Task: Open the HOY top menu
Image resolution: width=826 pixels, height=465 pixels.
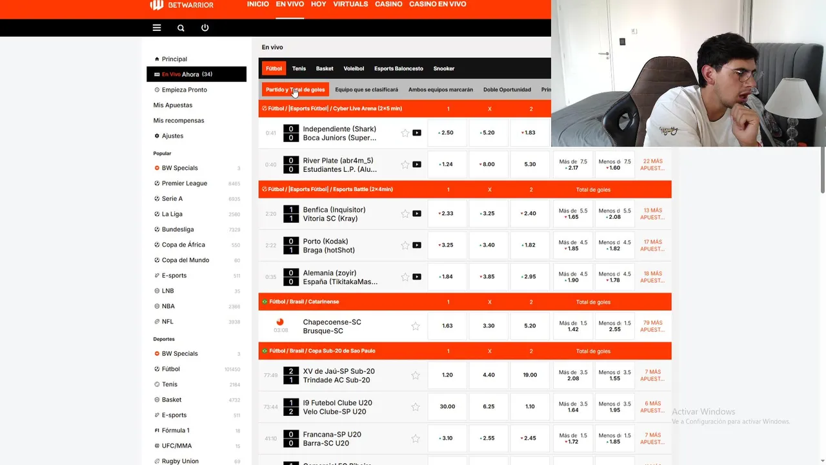Action: pos(319,4)
